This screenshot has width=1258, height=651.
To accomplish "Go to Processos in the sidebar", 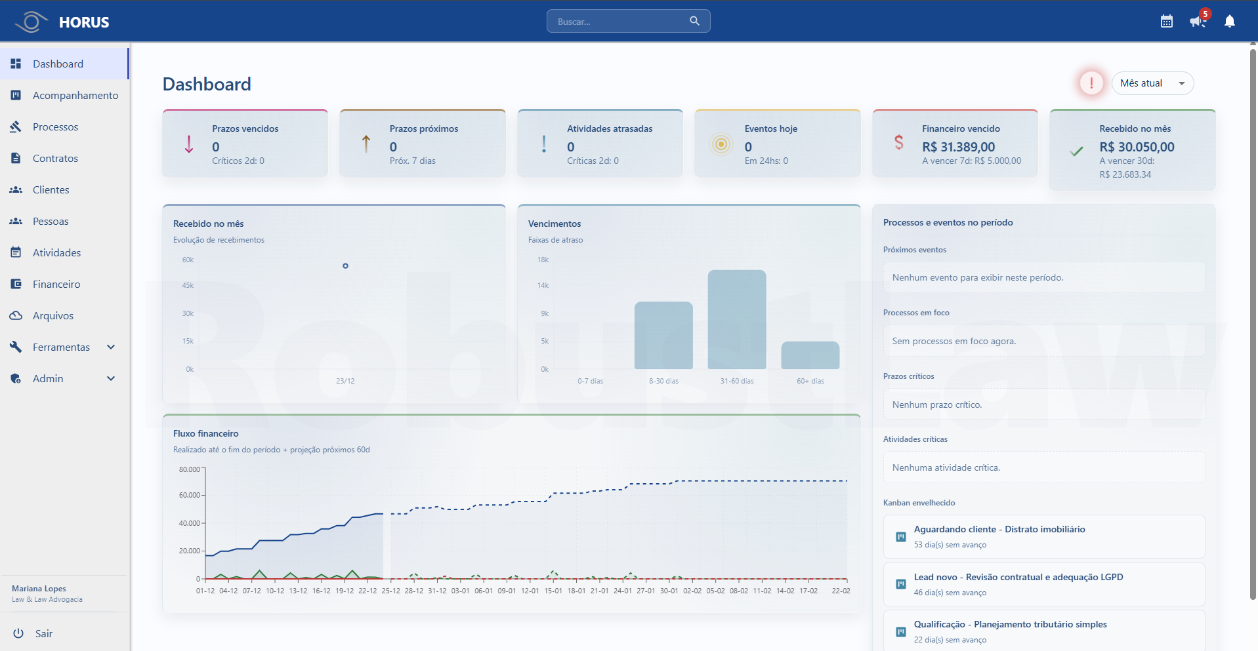I will coord(56,127).
